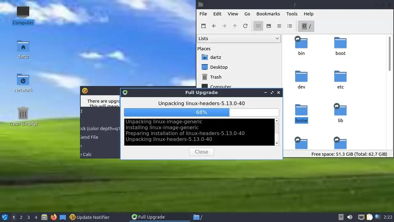Switch to compact list view

279,26
